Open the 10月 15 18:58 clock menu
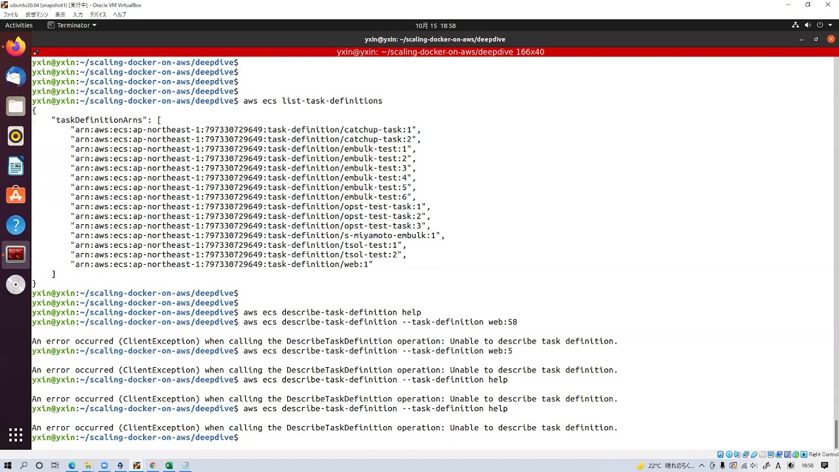 click(435, 26)
